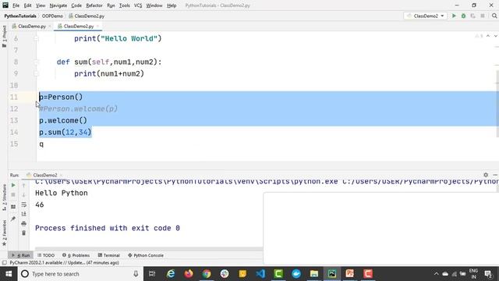This screenshot has width=499, height=281.
Task: Open the Code menu
Action: click(x=76, y=5)
